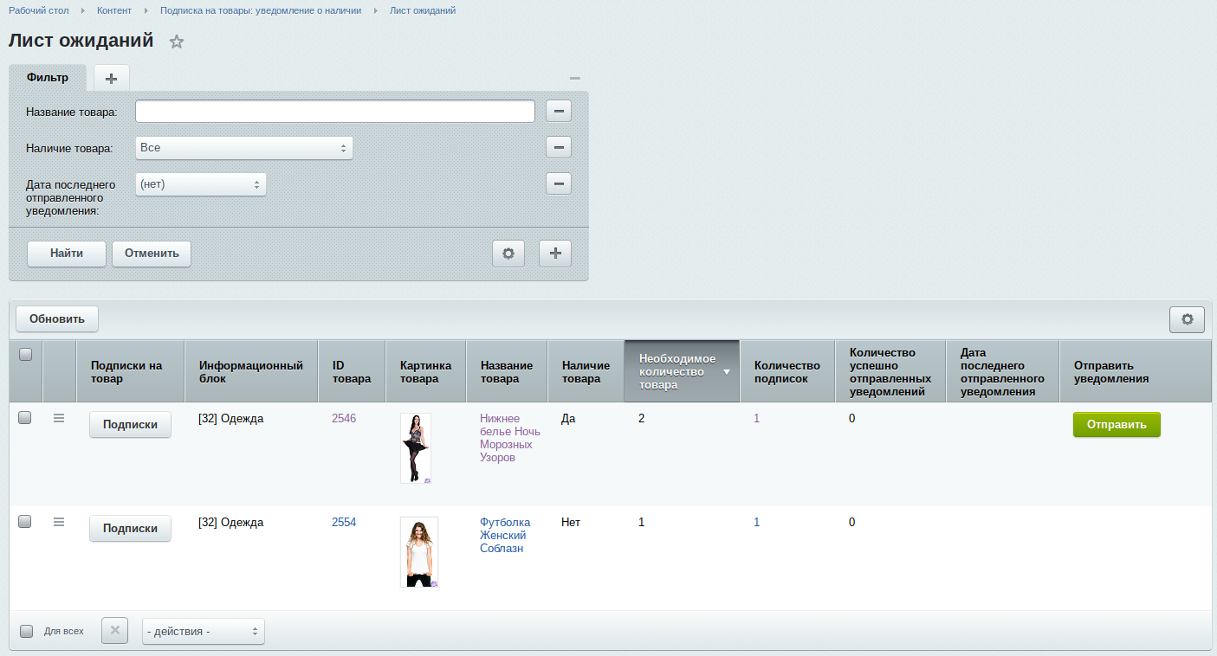Remove the 'Название товара' filter field

click(x=558, y=111)
